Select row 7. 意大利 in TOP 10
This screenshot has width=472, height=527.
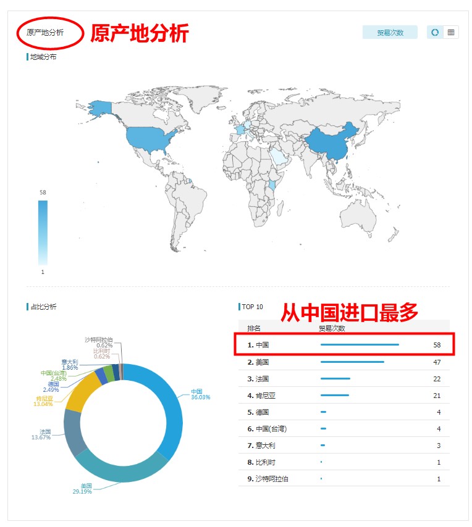pos(344,446)
